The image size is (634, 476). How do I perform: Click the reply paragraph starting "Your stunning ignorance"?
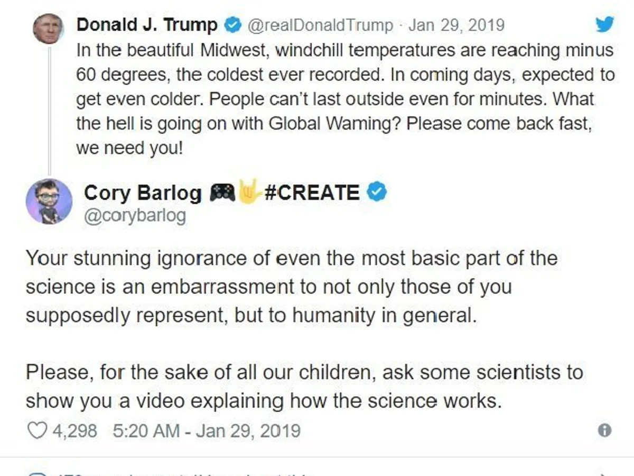(292, 287)
